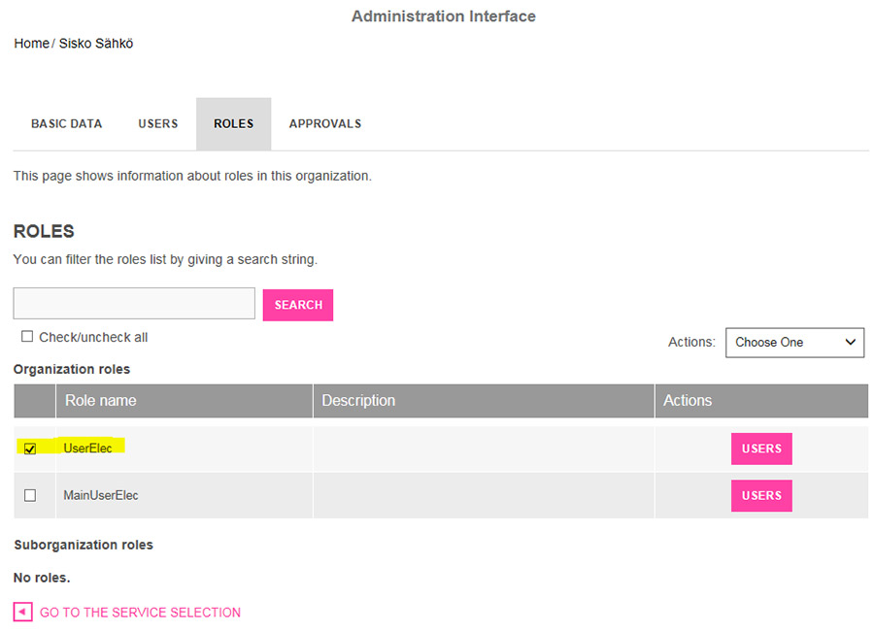The height and width of the screenshot is (632, 874).
Task: Check the MainUserElec role checkbox
Action: click(x=30, y=495)
